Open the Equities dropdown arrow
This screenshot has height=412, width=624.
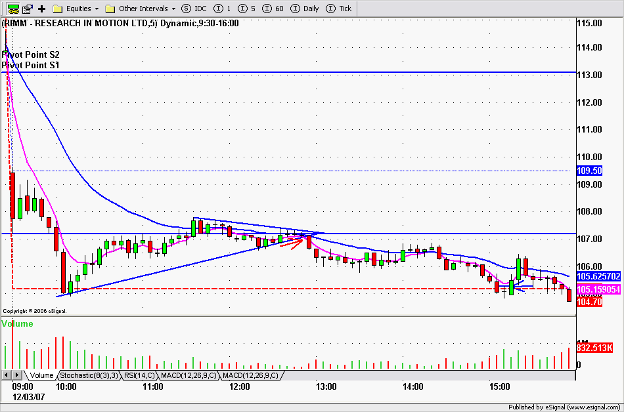click(97, 9)
